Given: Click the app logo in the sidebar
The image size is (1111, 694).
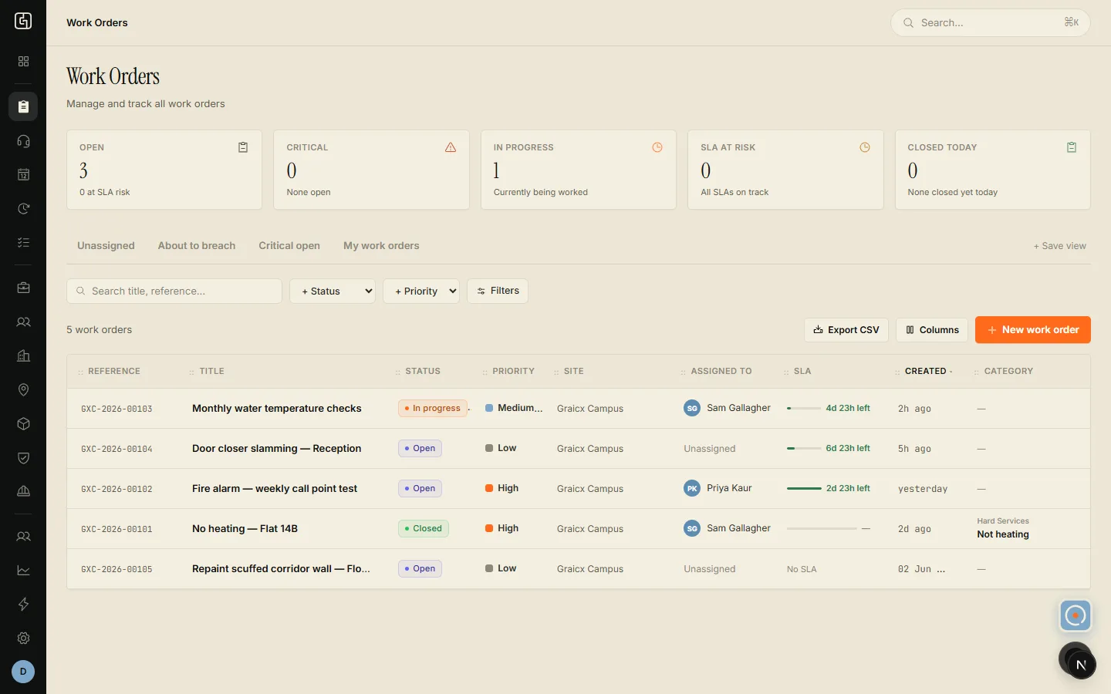Looking at the screenshot, I should coord(23,22).
